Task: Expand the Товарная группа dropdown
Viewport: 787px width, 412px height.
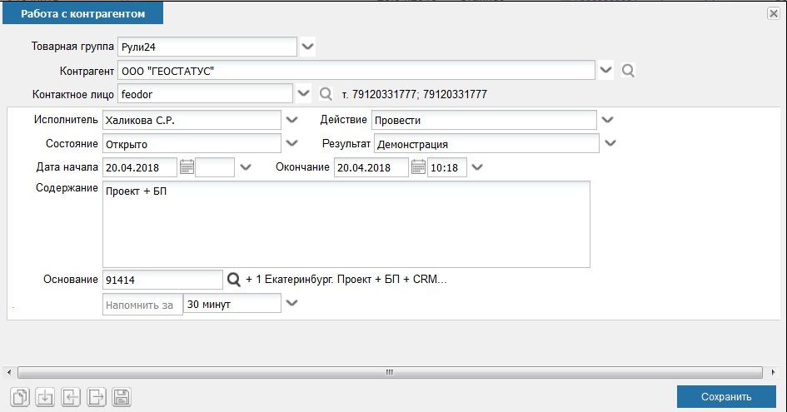Action: point(307,47)
